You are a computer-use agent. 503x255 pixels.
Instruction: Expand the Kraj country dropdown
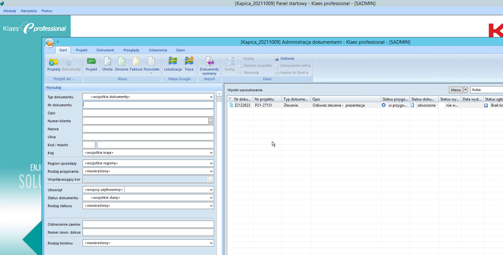click(x=211, y=153)
